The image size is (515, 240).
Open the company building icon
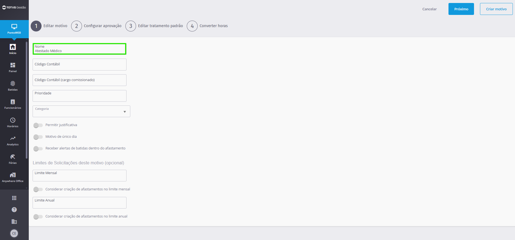click(x=14, y=222)
